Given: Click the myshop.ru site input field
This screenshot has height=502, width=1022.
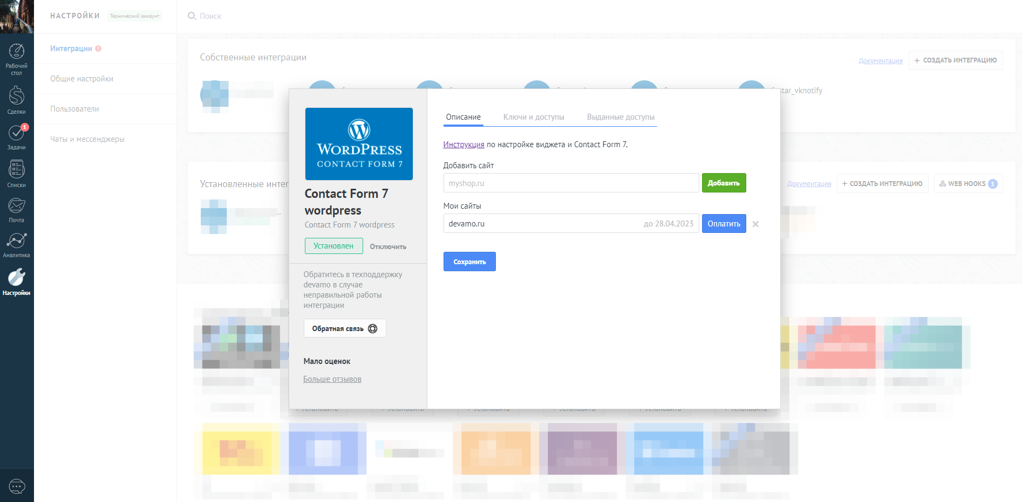Looking at the screenshot, I should 571,183.
